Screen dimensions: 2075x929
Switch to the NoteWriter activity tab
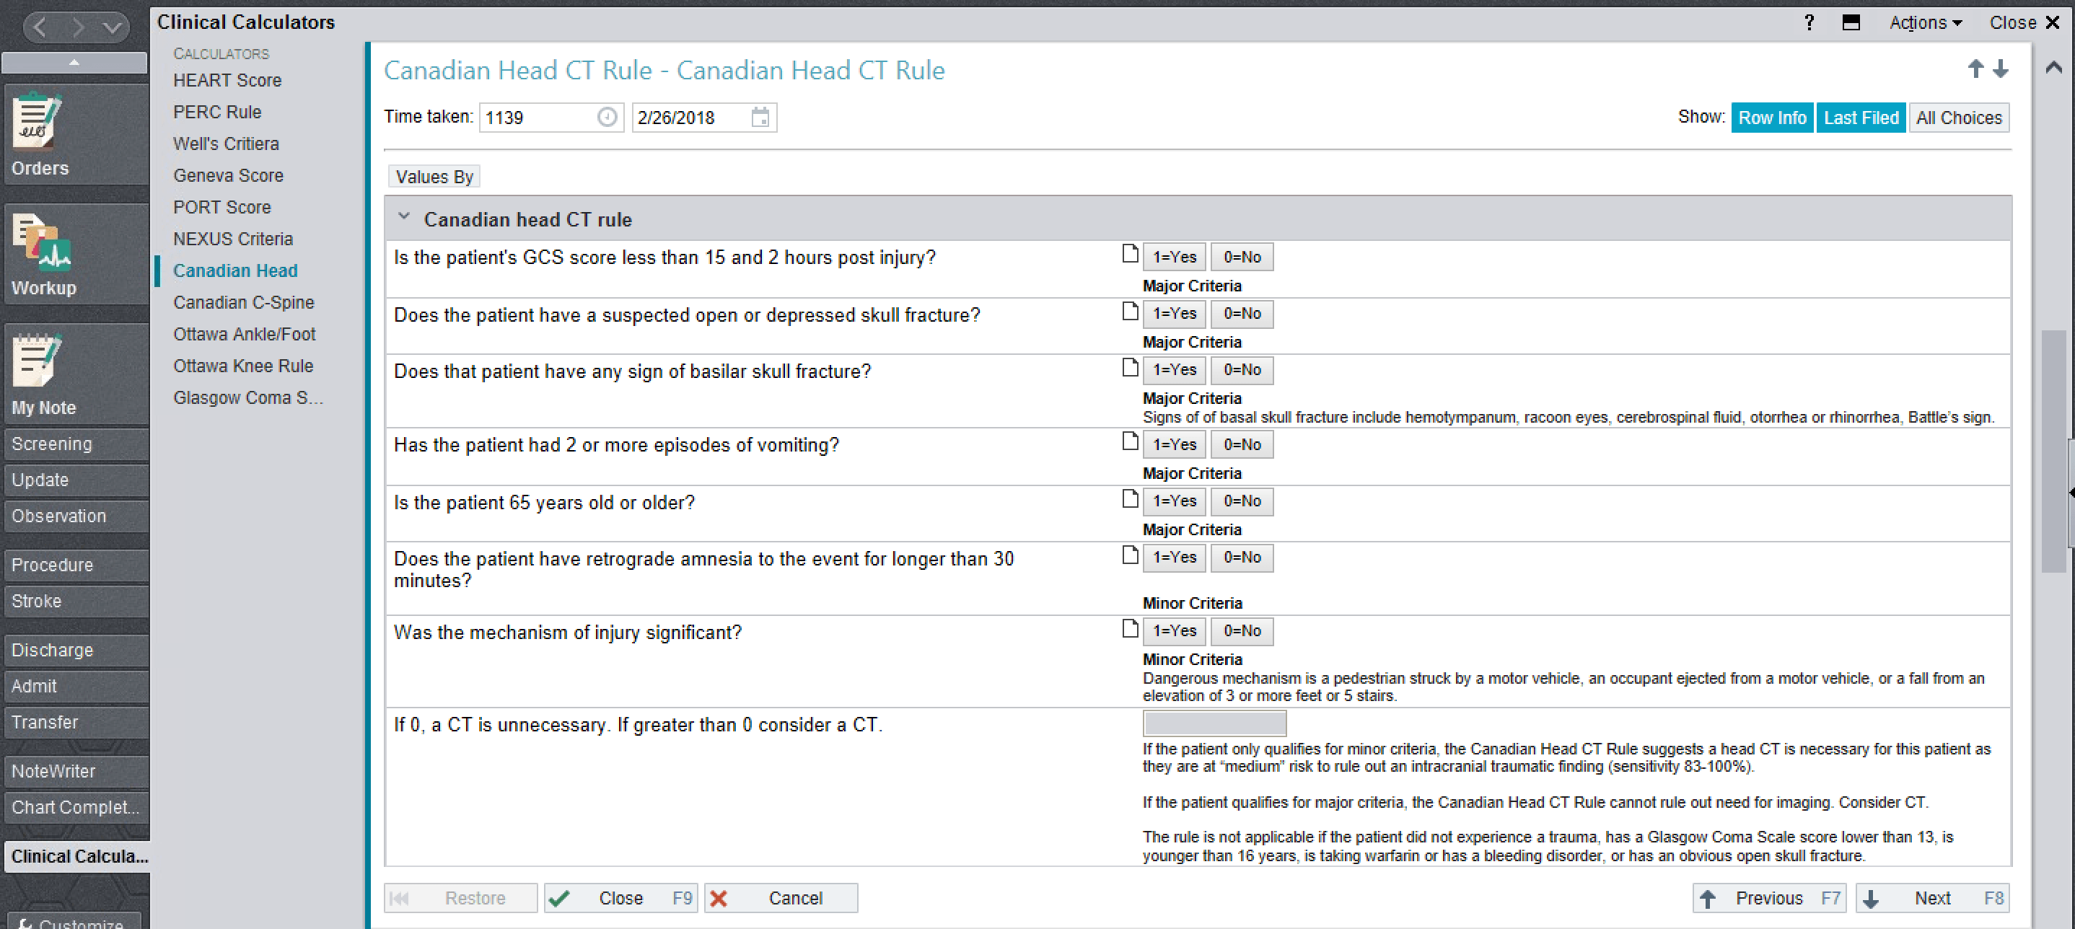[75, 771]
